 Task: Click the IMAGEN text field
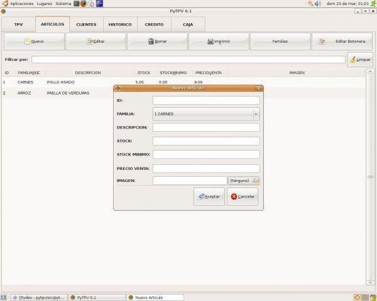(x=190, y=181)
